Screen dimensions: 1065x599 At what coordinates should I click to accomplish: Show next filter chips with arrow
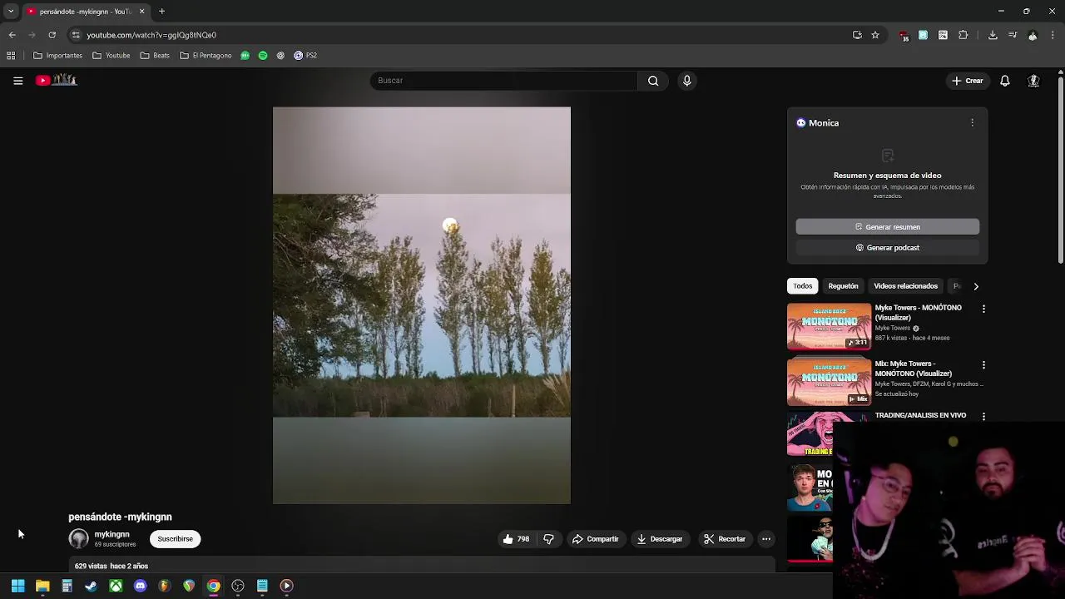976,286
